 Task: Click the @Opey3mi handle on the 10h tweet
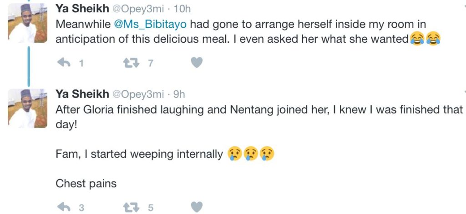[x=138, y=8]
